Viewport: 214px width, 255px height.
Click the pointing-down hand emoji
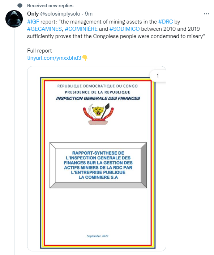[85, 58]
